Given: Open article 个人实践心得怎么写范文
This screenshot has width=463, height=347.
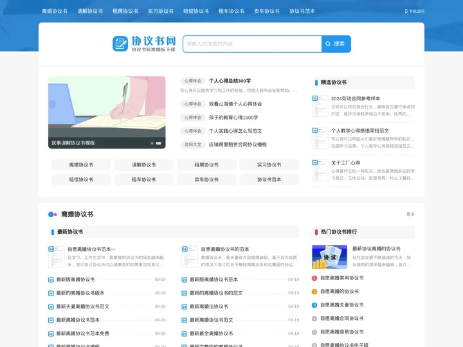Looking at the screenshot, I should click(235, 131).
